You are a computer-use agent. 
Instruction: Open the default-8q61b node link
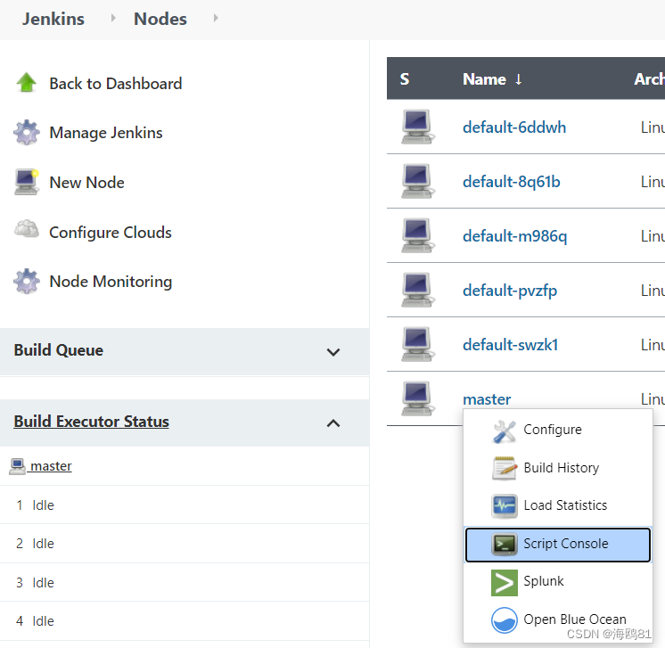point(511,182)
